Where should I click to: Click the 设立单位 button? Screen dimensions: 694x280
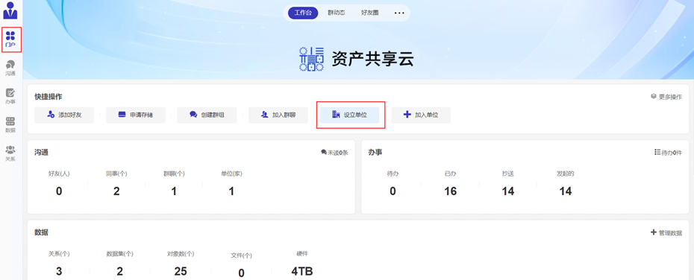point(350,115)
